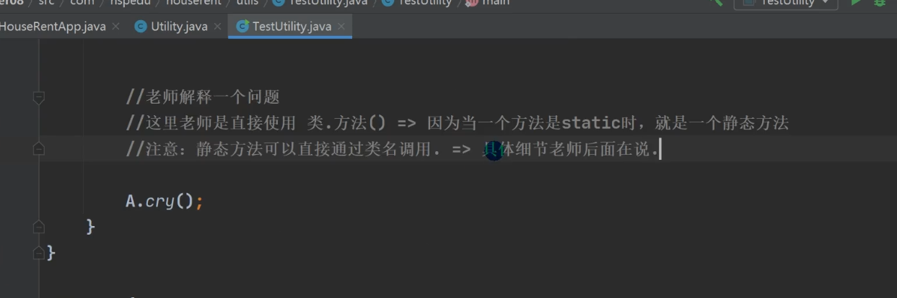The image size is (897, 298).
Task: Click fold marker at class closing brace
Action: pyautogui.click(x=39, y=253)
